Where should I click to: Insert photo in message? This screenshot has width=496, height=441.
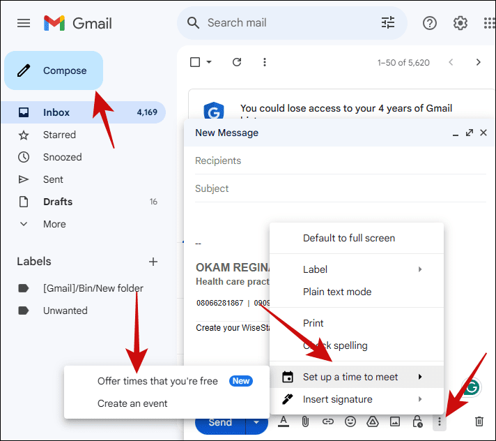click(395, 421)
